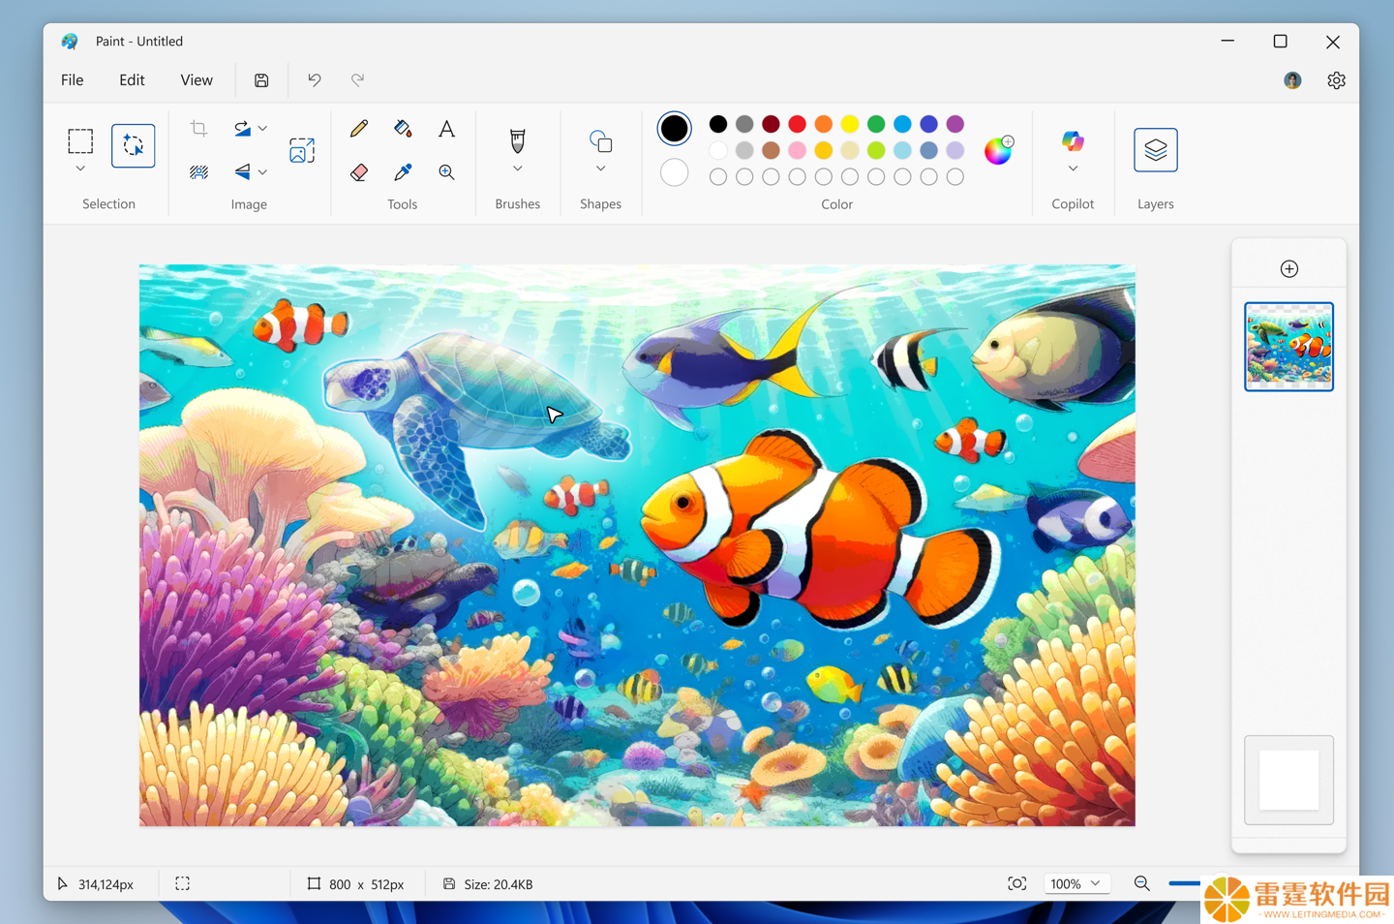Click the Fit to window icon
The height and width of the screenshot is (924, 1394).
tap(1017, 883)
